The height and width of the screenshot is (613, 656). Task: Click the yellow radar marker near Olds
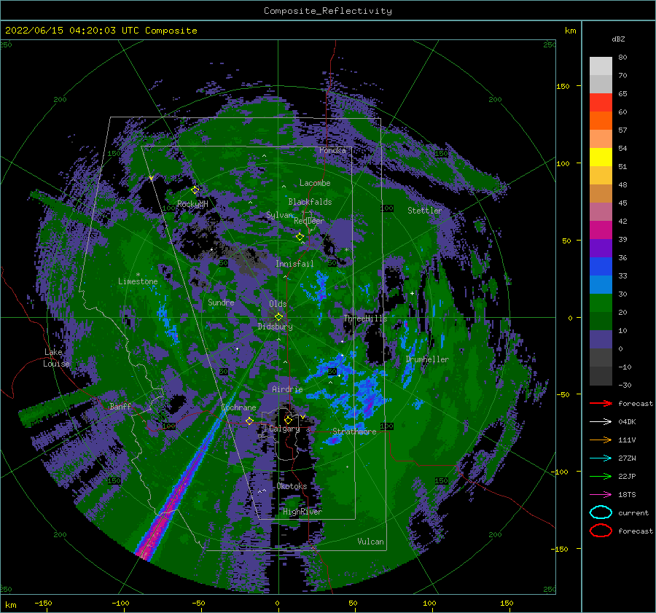point(278,317)
